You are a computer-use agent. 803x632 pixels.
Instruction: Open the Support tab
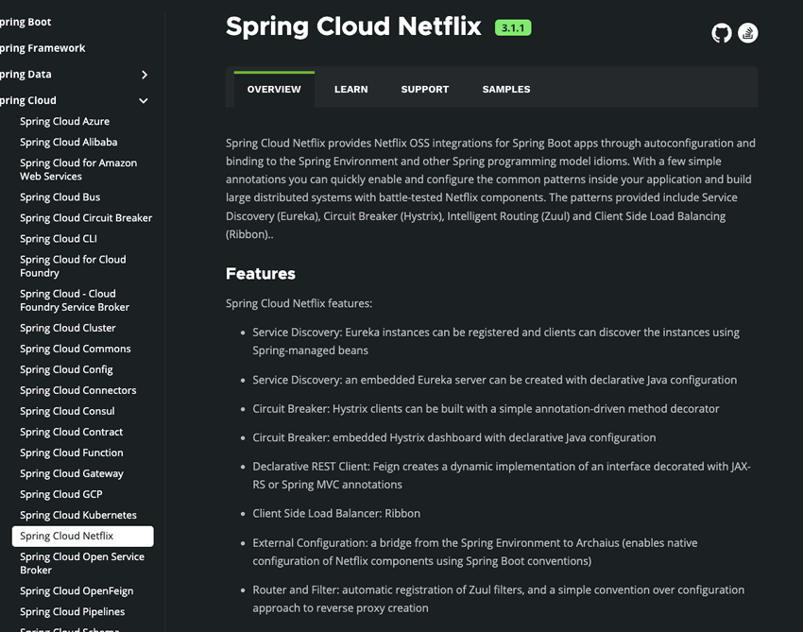click(x=424, y=89)
